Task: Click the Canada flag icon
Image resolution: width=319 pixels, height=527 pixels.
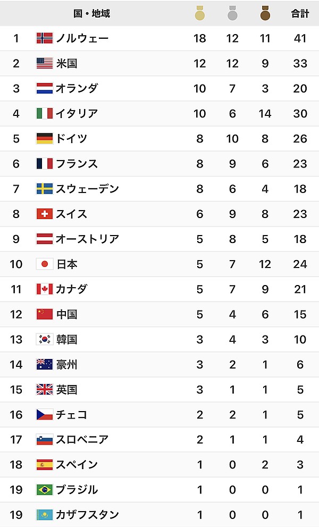Action: pyautogui.click(x=45, y=289)
